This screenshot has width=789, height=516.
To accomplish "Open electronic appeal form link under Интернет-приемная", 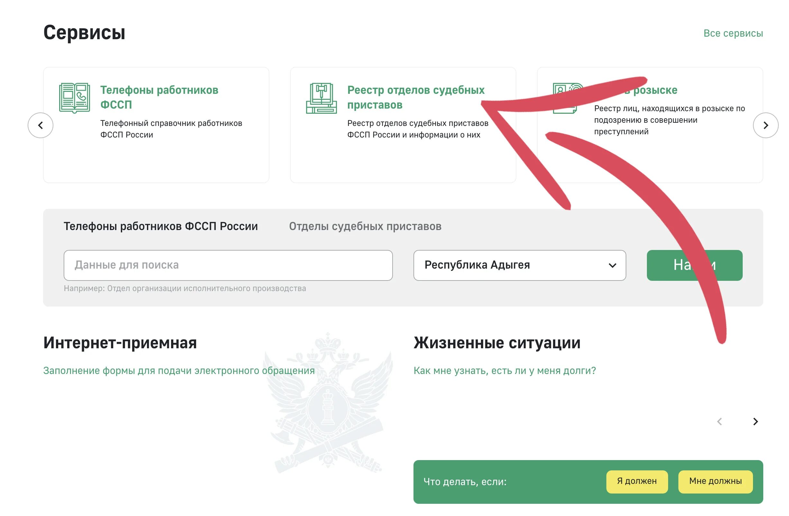I will [x=179, y=370].
